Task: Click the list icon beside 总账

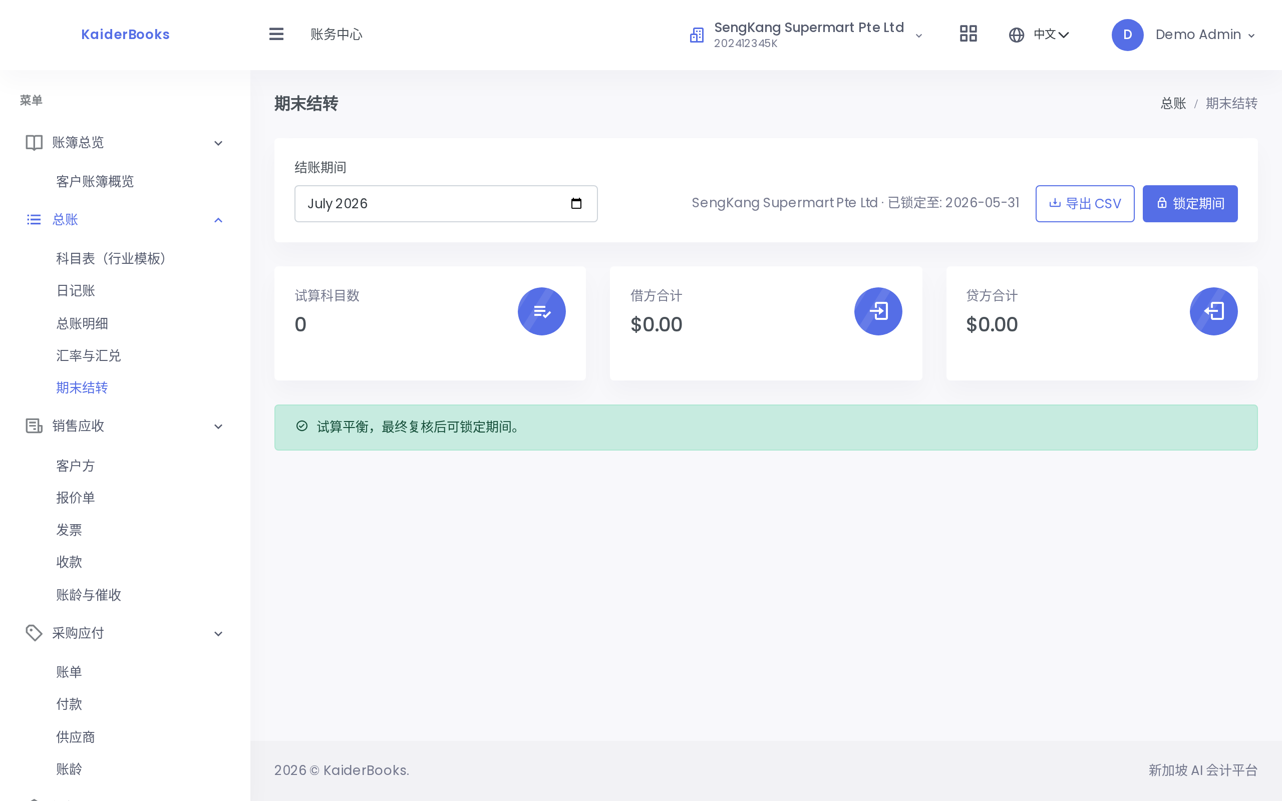Action: click(34, 219)
